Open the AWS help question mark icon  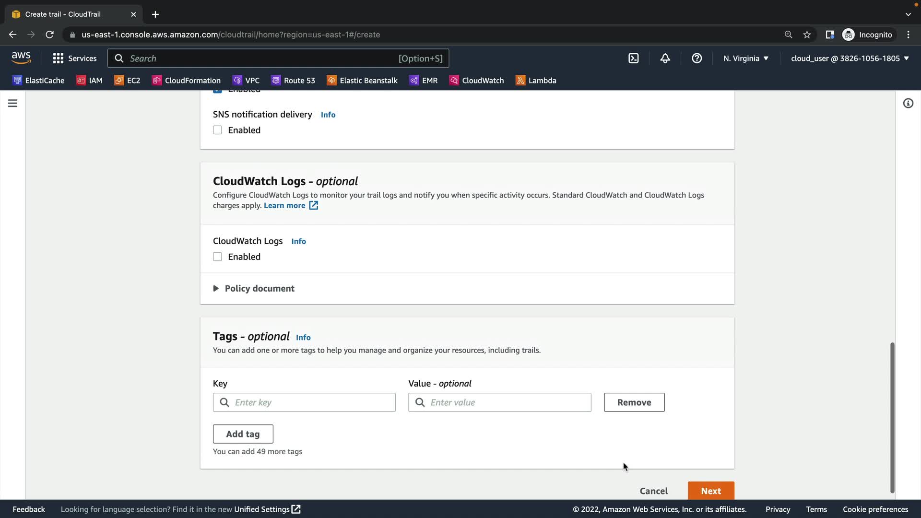coord(697,58)
